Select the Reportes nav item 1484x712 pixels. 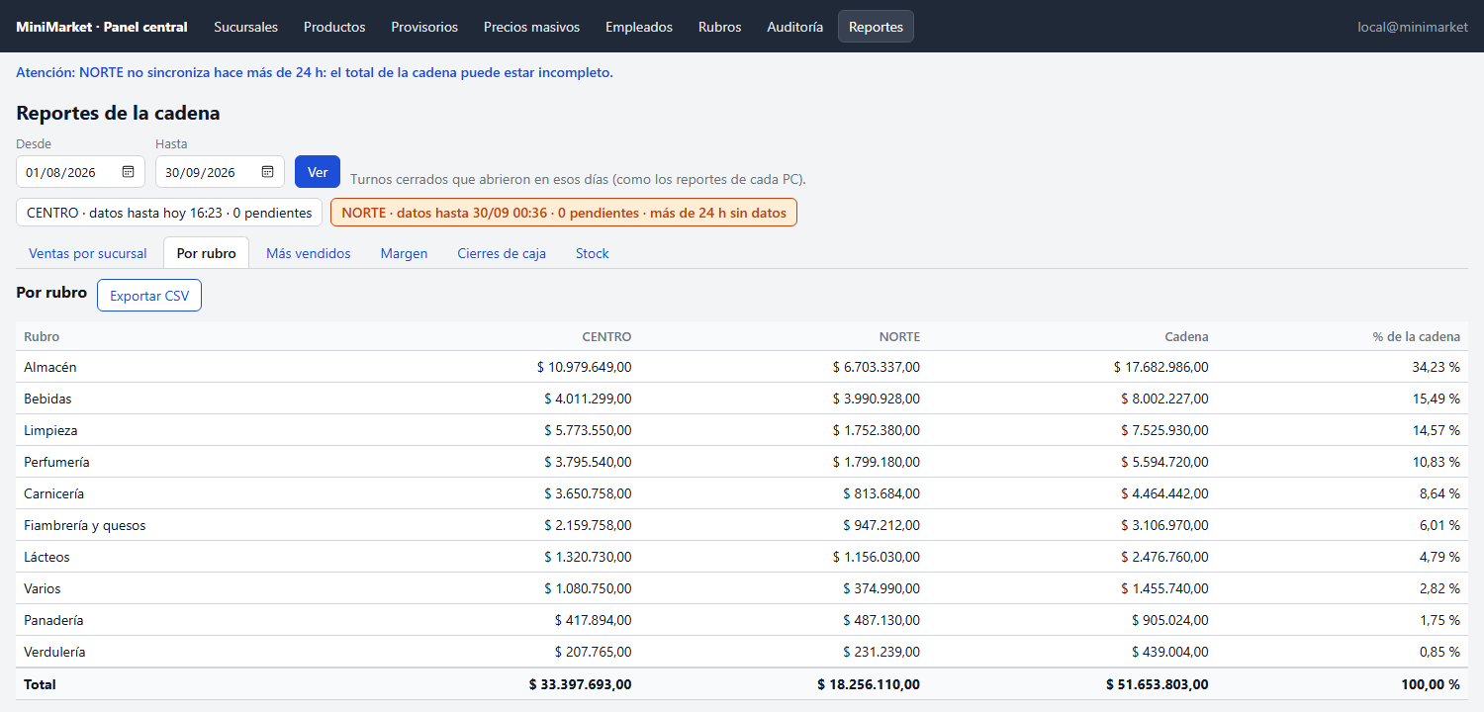point(876,27)
